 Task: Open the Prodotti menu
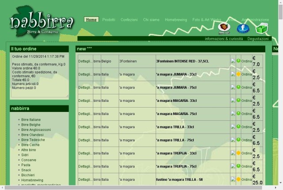(109, 19)
